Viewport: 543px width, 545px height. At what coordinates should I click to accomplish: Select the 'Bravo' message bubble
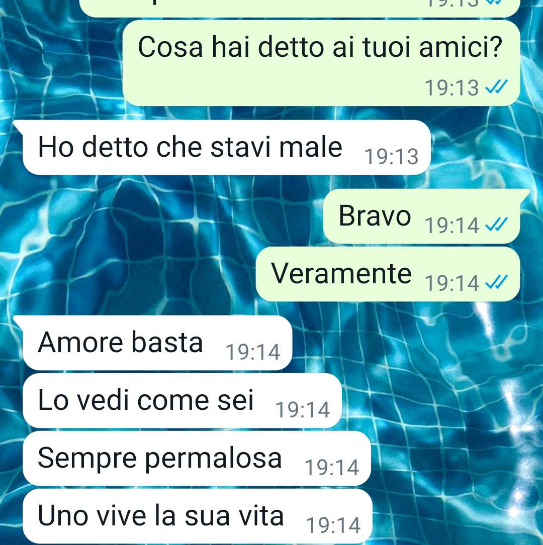[x=422, y=216]
